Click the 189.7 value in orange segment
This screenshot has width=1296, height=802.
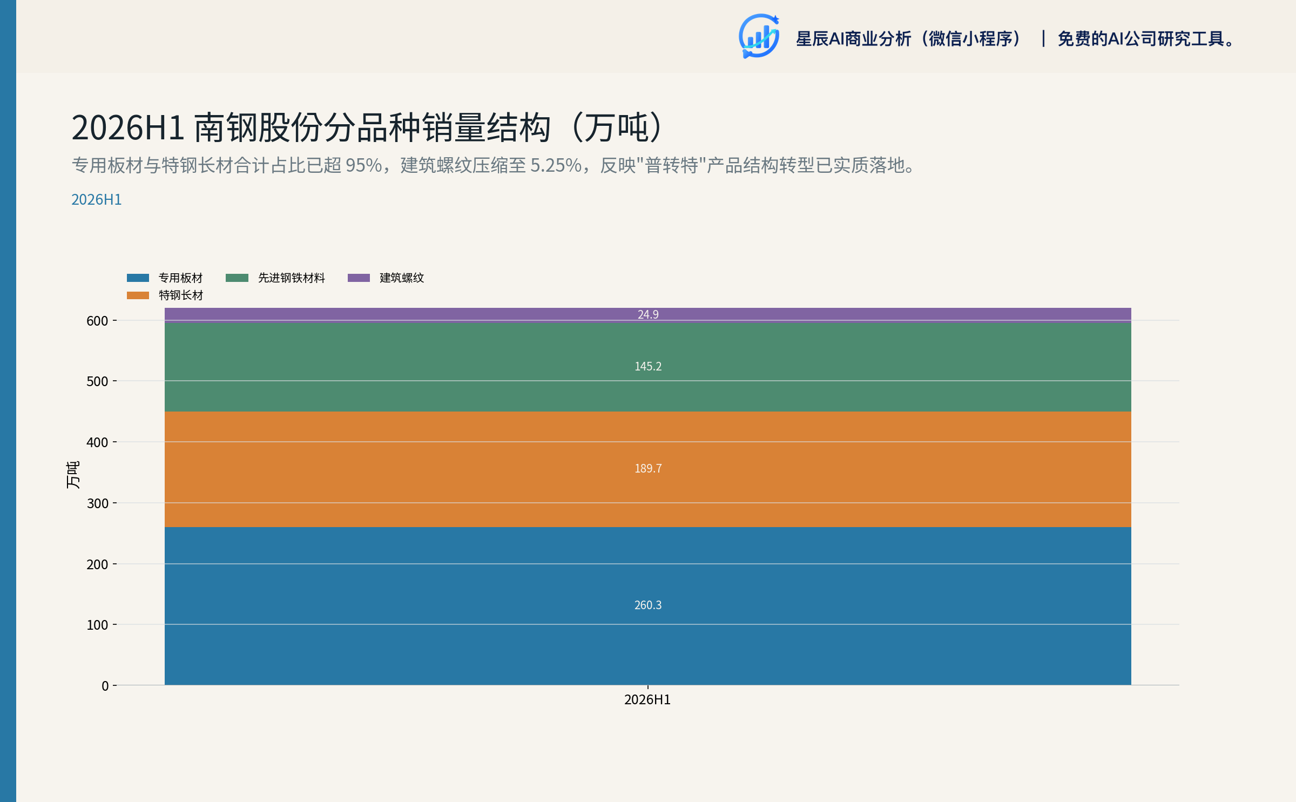[x=648, y=468]
